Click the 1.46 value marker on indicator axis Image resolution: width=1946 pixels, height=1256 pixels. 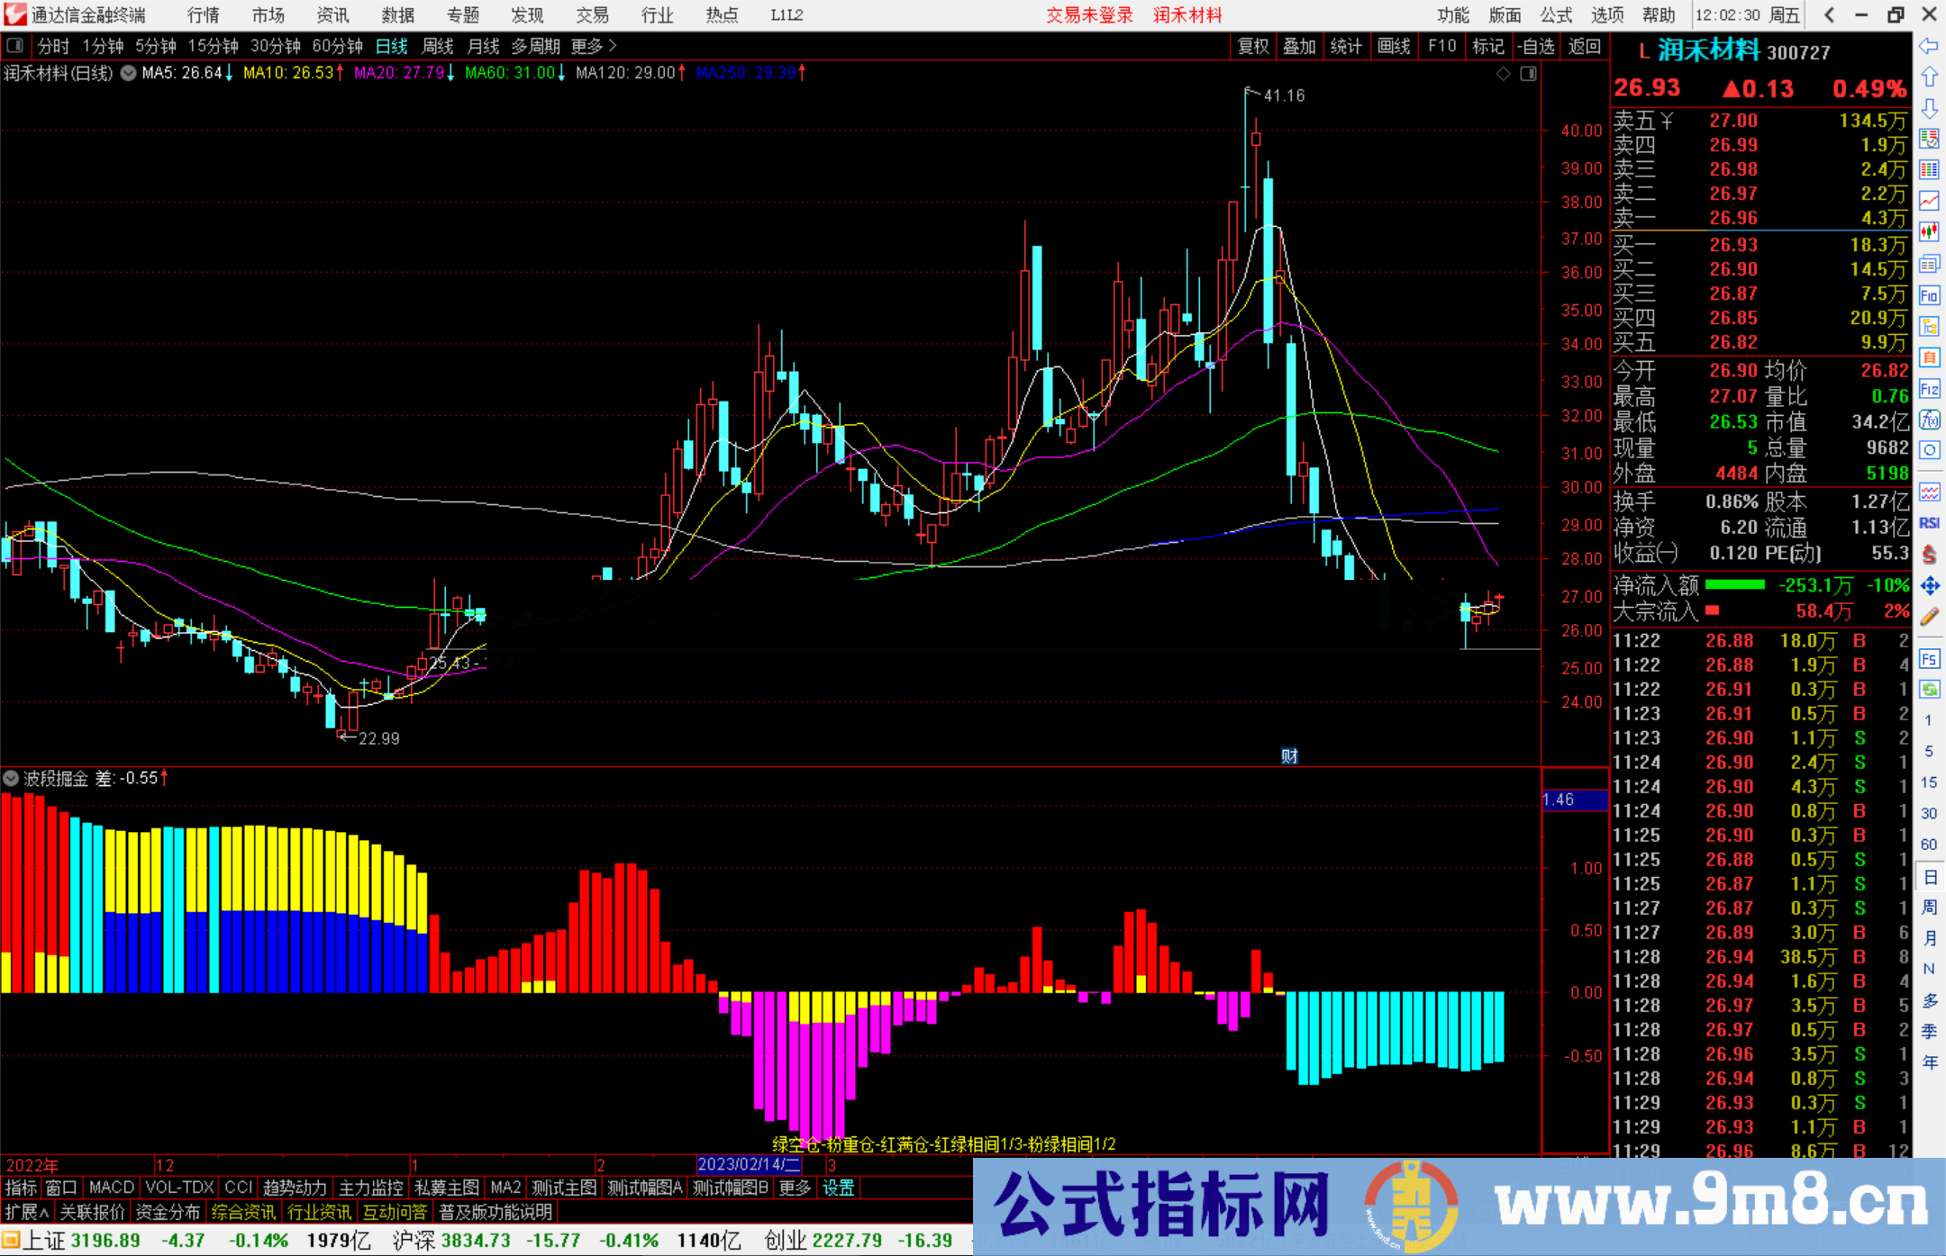pyautogui.click(x=1573, y=799)
